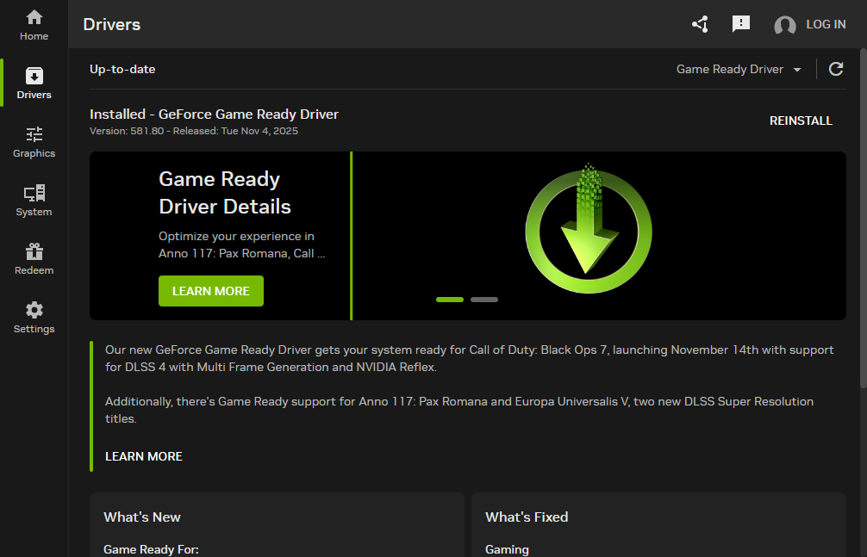Image resolution: width=867 pixels, height=557 pixels.
Task: Open the Redeem gift section
Action: (x=34, y=259)
